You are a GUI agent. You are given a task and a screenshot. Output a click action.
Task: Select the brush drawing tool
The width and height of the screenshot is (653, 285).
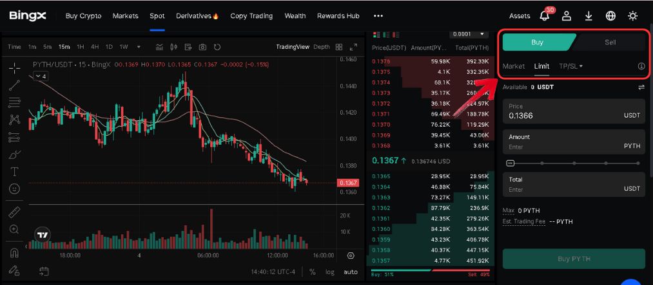(15, 154)
